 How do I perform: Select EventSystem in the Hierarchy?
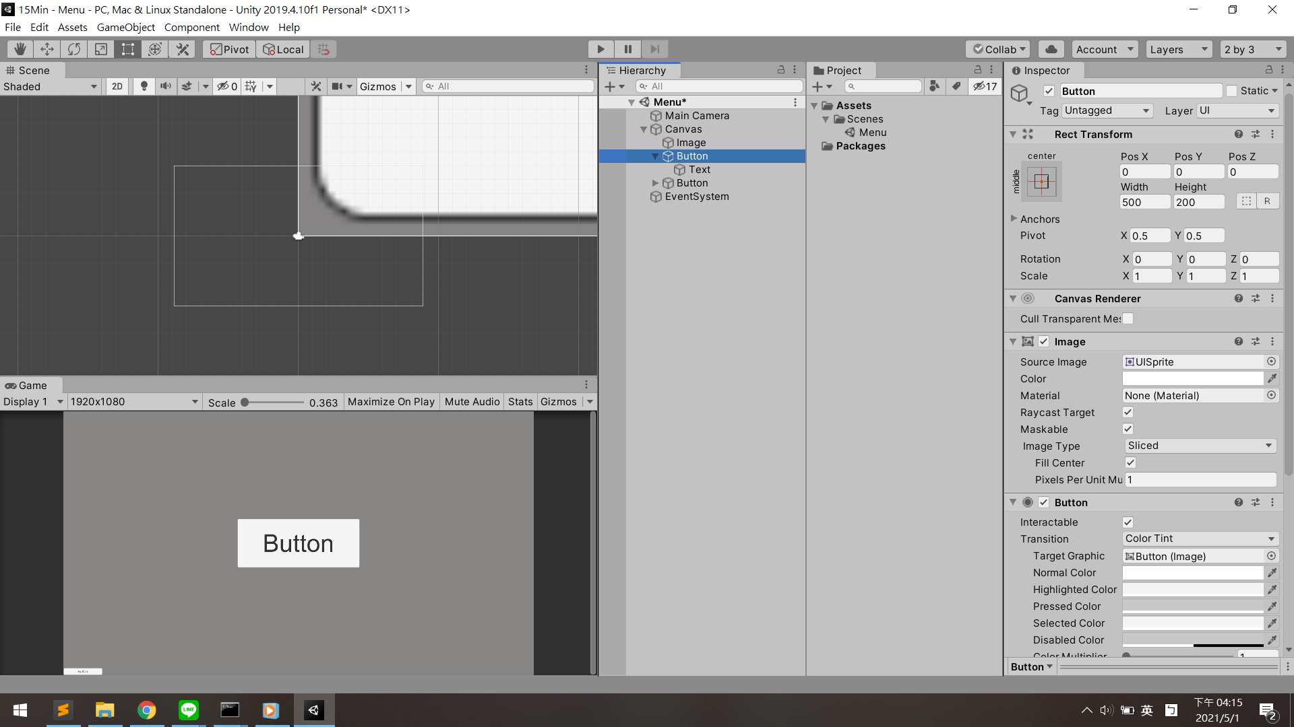696,197
